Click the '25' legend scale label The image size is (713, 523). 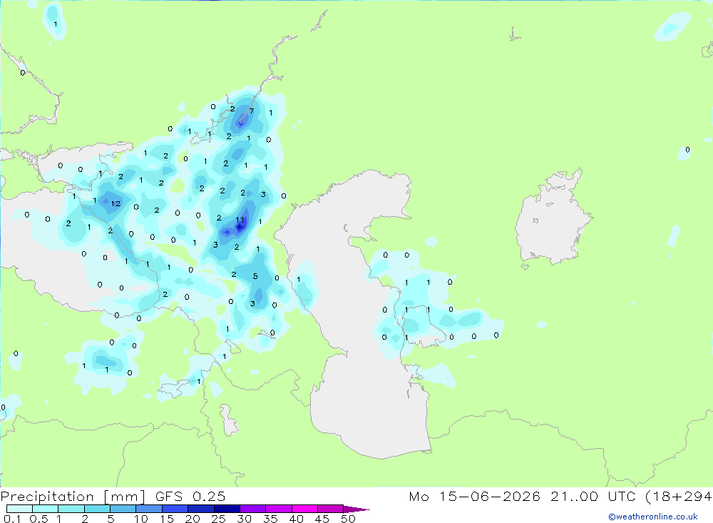click(x=219, y=519)
